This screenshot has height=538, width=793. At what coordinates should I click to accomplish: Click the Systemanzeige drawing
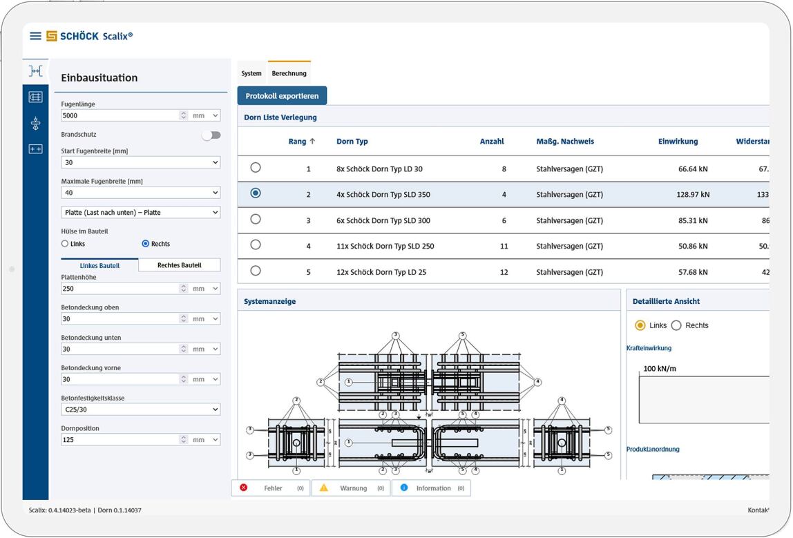point(429,403)
